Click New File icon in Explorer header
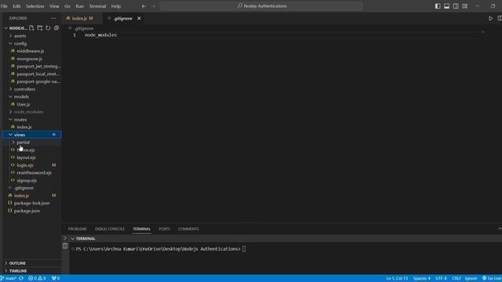The image size is (502, 282). pyautogui.click(x=31, y=28)
